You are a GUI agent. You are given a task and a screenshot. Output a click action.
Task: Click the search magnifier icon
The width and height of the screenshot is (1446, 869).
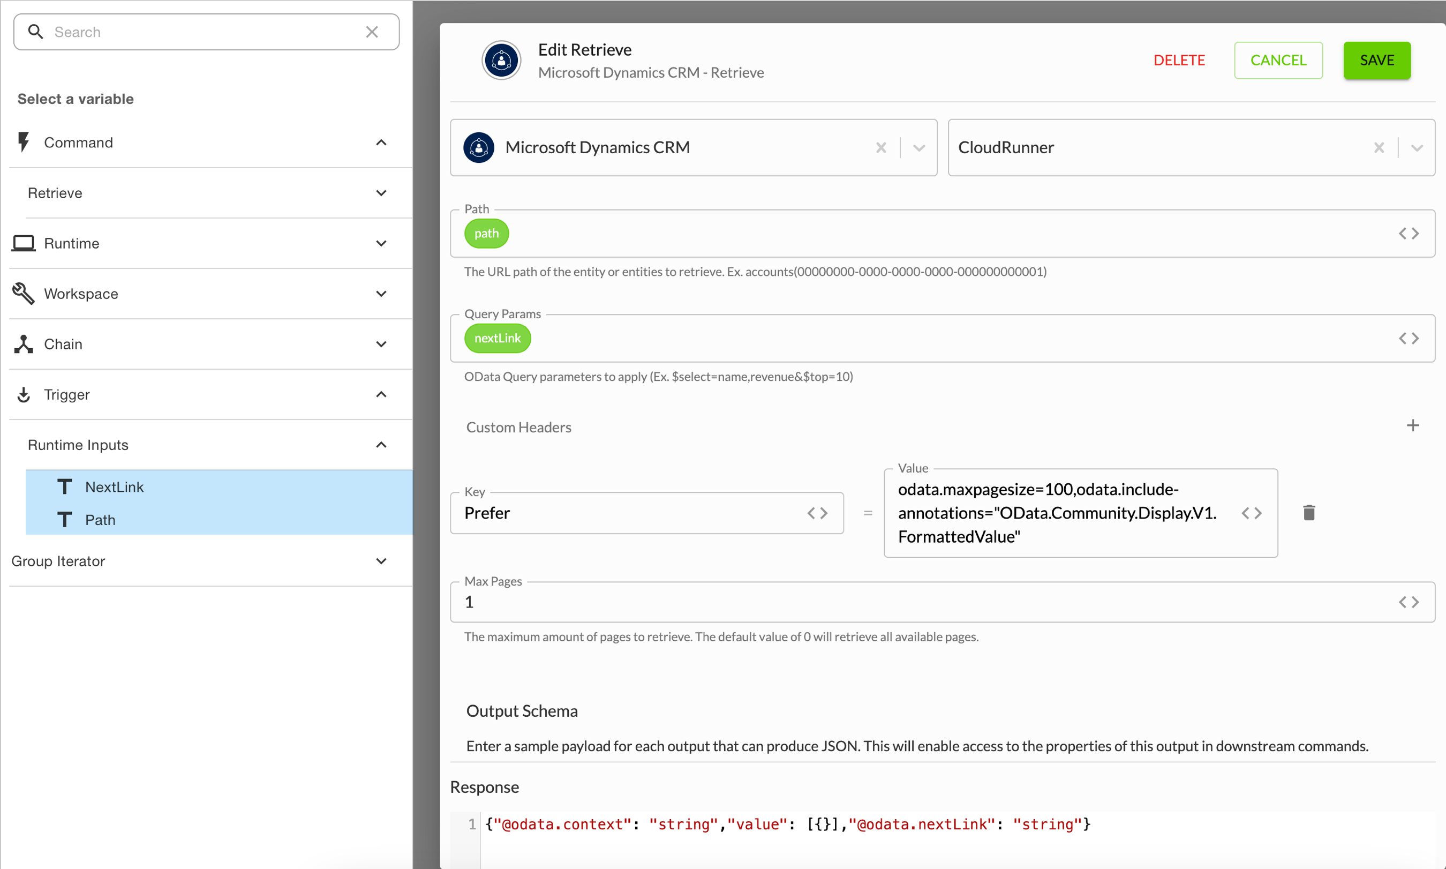point(36,32)
